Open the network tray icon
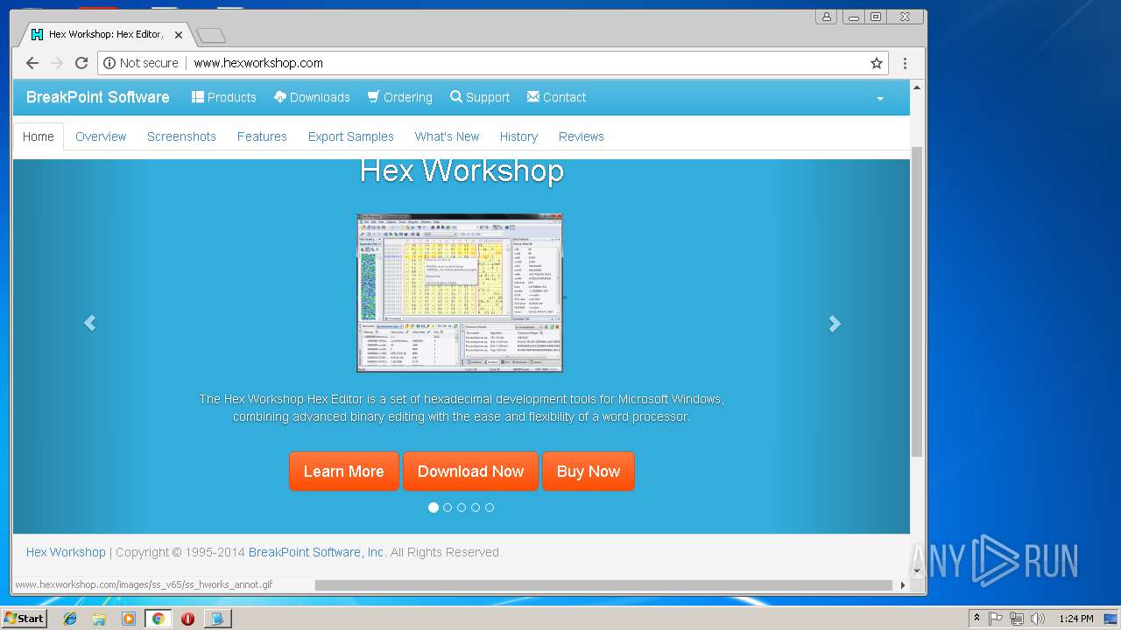The image size is (1121, 630). (x=1016, y=619)
